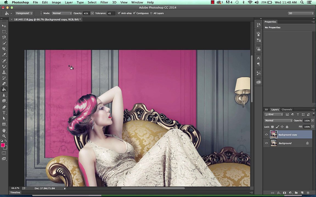Open the options bar Opacity slider arrow
316x197 pixels.
pos(92,13)
